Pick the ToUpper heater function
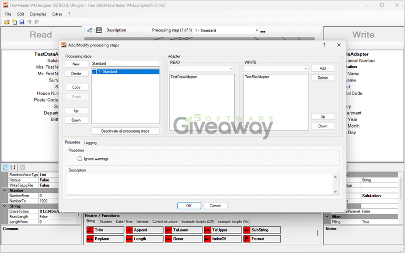The width and height of the screenshot is (405, 253). [223, 230]
